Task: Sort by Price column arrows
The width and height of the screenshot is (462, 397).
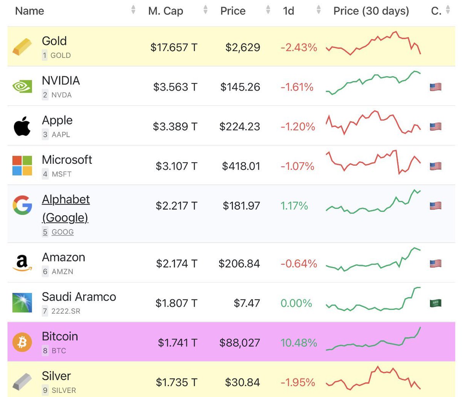Action: [x=268, y=10]
